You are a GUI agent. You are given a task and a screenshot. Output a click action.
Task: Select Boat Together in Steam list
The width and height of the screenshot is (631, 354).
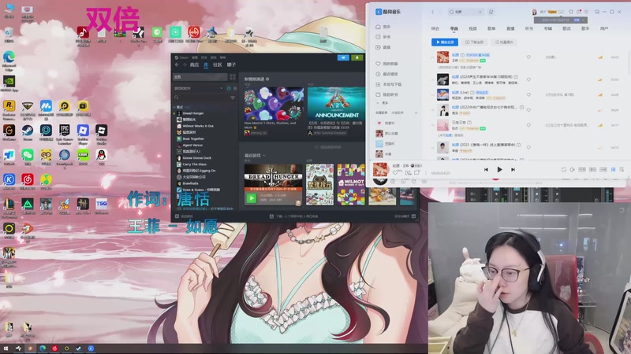point(193,139)
